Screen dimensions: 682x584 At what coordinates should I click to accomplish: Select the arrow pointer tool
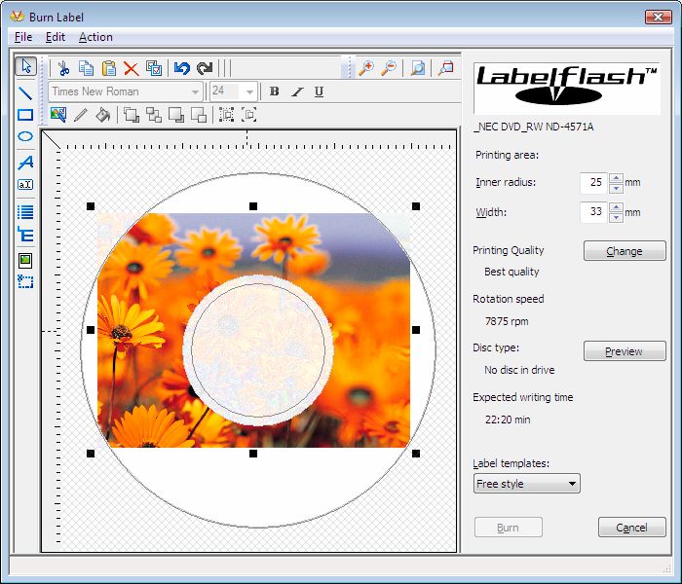coord(25,66)
